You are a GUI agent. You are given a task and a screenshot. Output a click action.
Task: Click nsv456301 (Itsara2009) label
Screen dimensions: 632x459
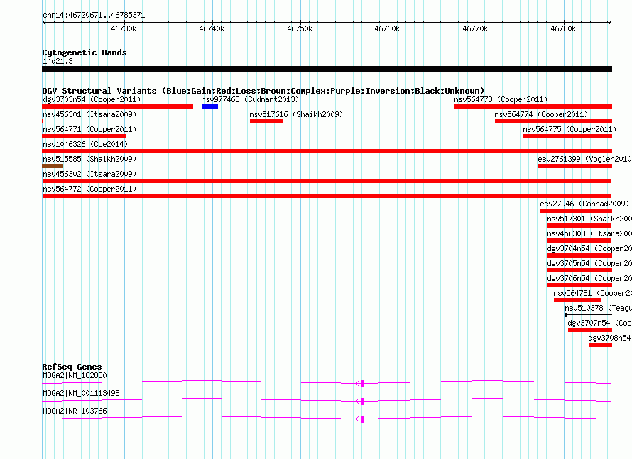tap(89, 114)
